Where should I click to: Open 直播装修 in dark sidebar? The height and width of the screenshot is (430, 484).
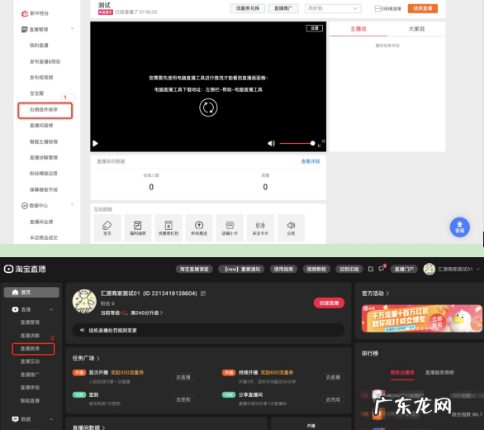(x=30, y=349)
